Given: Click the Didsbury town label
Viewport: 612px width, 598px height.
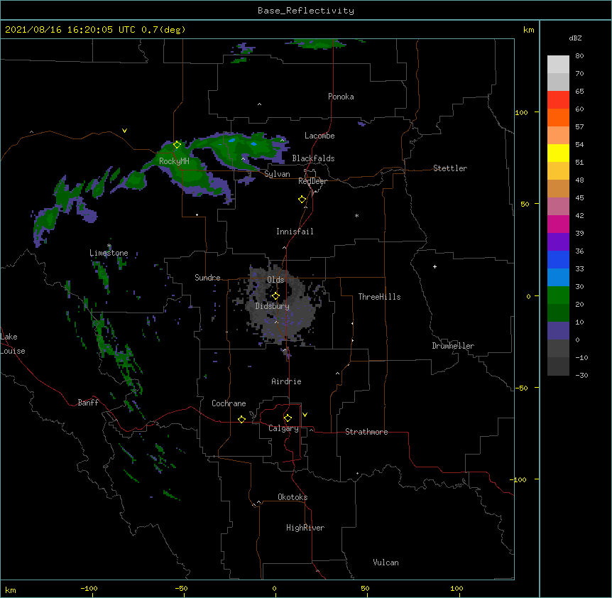Looking at the screenshot, I should 272,306.
